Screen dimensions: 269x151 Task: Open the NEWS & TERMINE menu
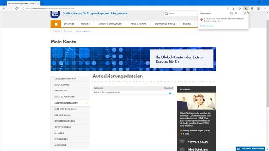[x=138, y=24]
